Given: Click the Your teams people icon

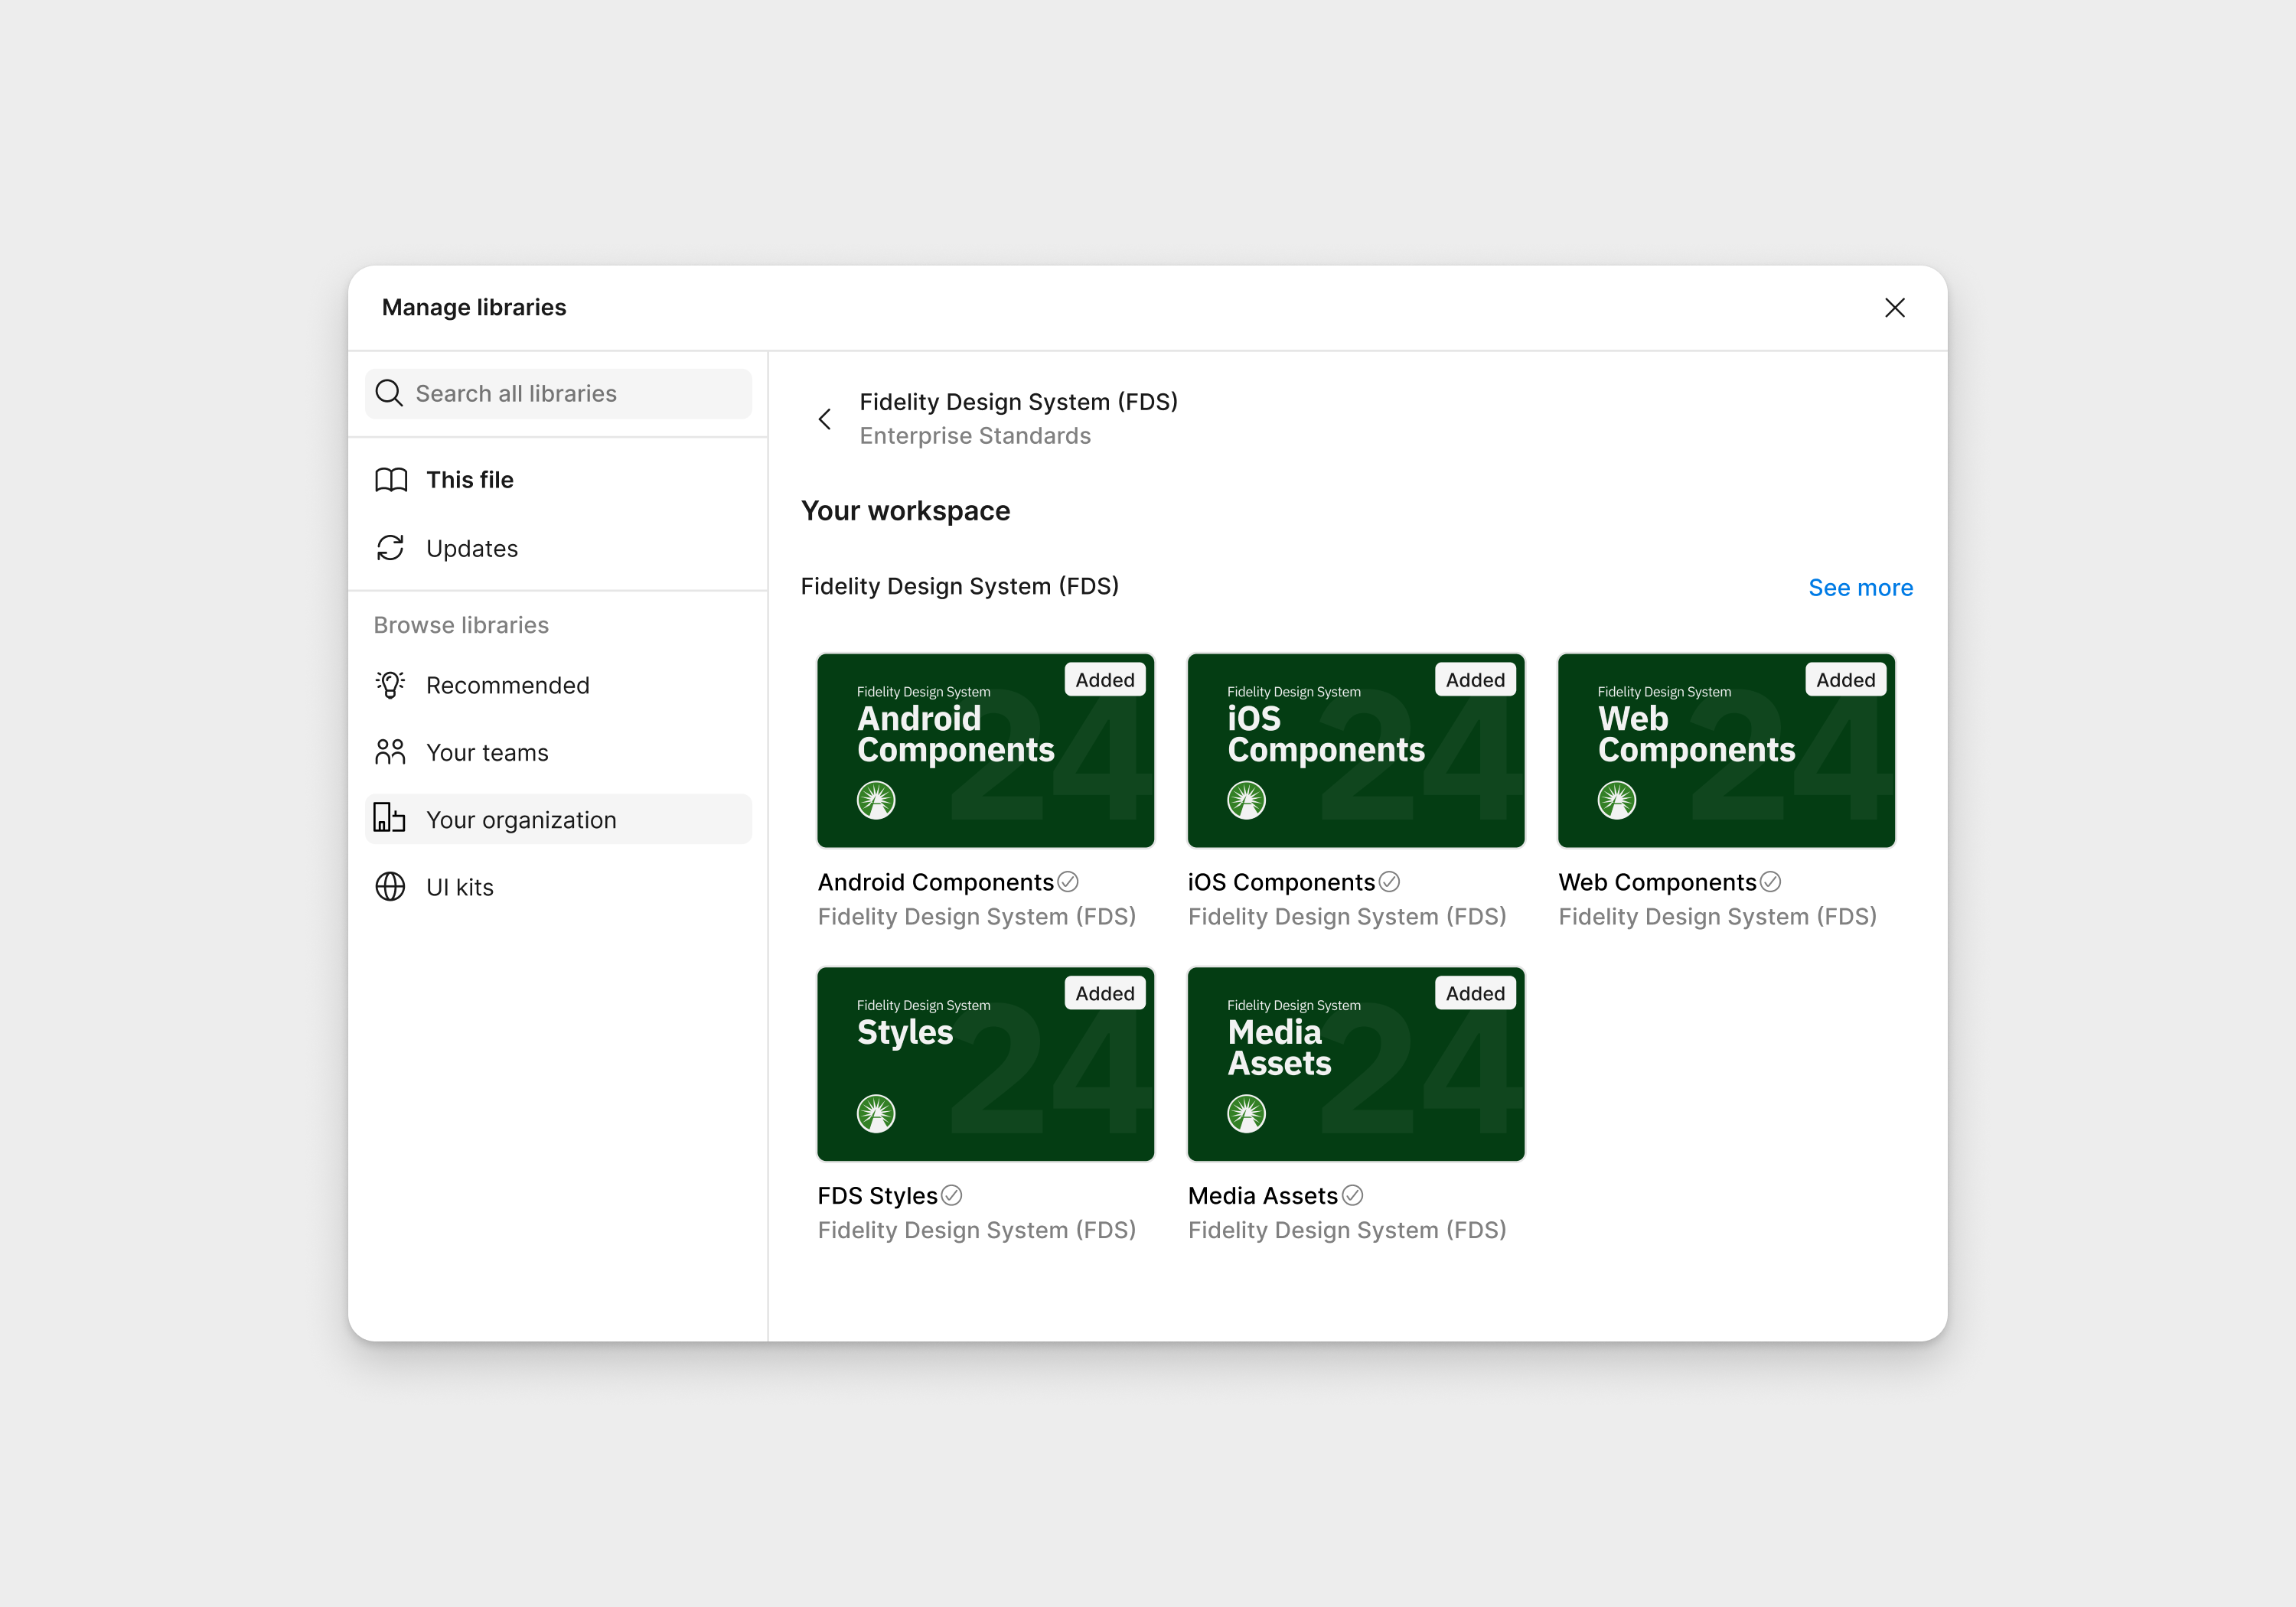Looking at the screenshot, I should (391, 752).
